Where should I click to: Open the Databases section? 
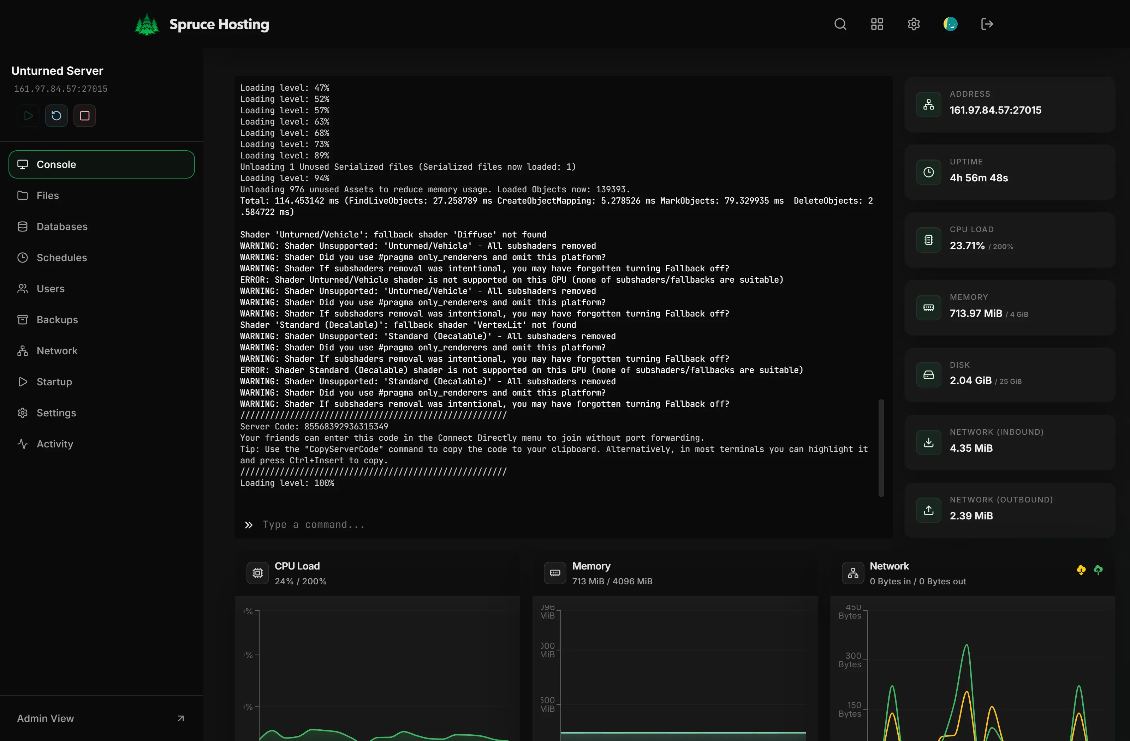102,226
